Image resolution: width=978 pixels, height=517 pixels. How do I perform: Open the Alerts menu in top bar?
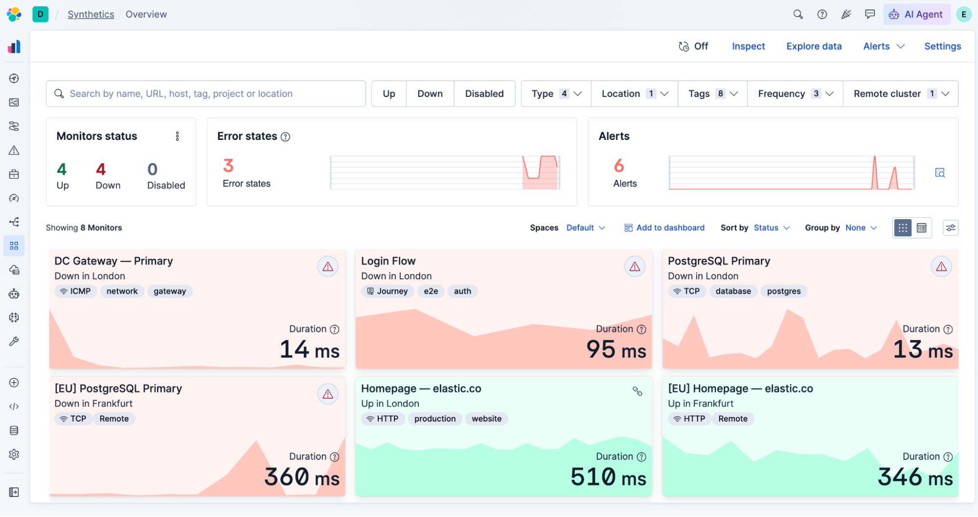coord(884,46)
